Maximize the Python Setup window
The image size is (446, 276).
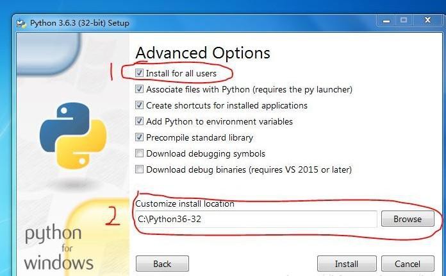point(403,21)
